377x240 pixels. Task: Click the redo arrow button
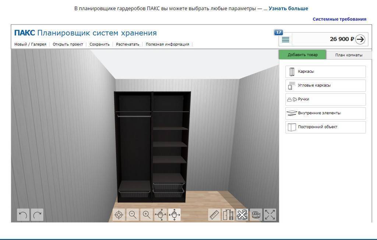pyautogui.click(x=37, y=215)
